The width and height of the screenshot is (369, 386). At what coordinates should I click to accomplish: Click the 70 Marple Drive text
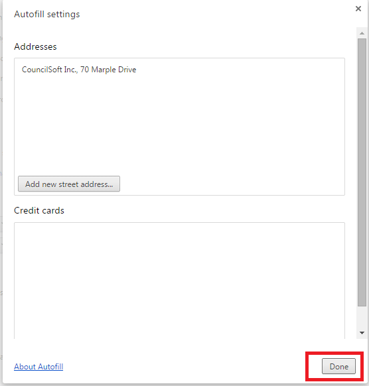pos(108,70)
